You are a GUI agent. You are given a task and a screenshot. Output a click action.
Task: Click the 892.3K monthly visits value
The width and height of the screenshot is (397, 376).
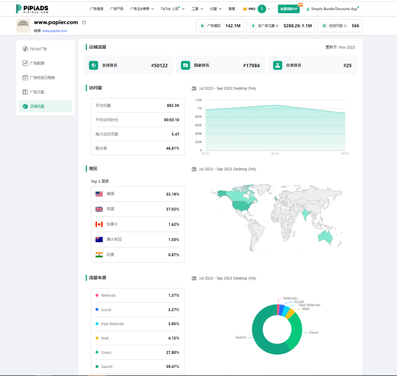coord(173,106)
